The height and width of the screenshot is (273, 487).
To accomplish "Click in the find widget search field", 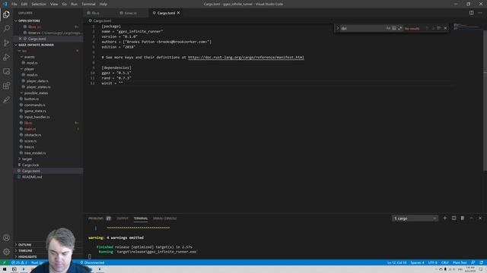I will coord(362,28).
